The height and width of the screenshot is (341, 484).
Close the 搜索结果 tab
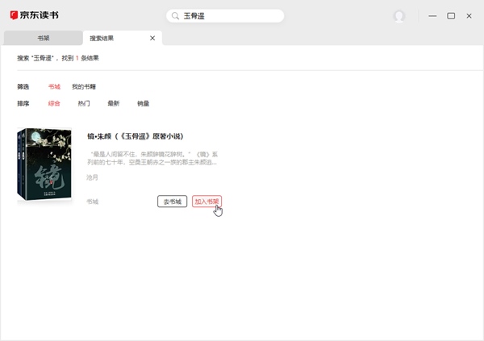[152, 38]
